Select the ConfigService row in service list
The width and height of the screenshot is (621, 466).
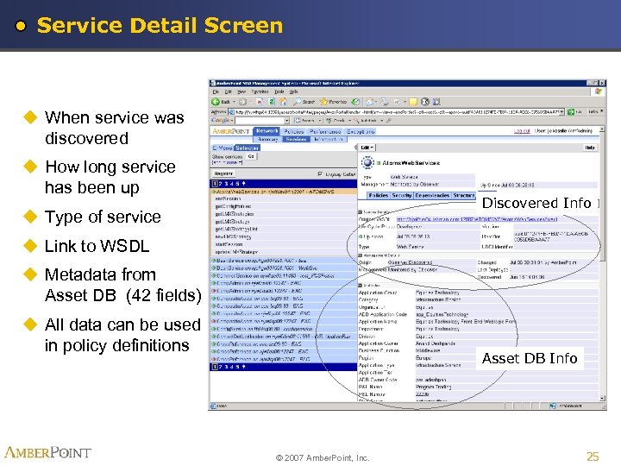(x=283, y=329)
